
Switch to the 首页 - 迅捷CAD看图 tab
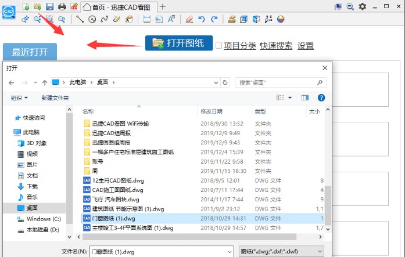pyautogui.click(x=119, y=7)
